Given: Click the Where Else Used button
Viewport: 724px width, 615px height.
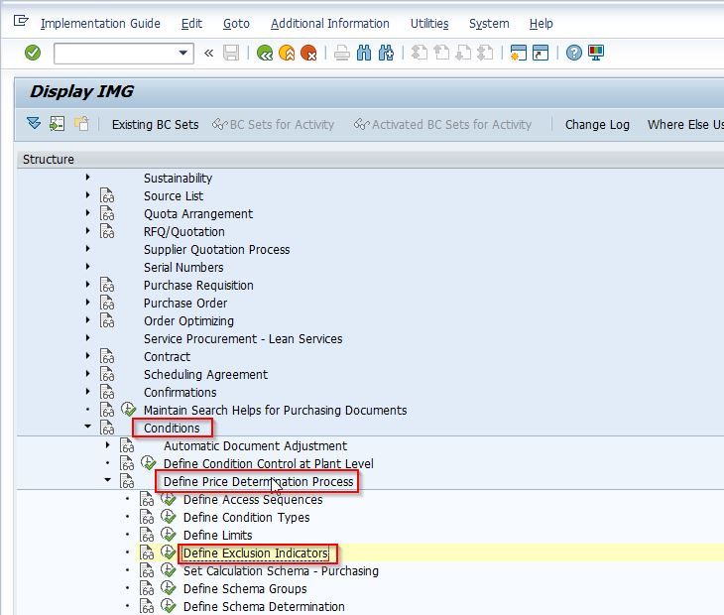Looking at the screenshot, I should coord(685,125).
